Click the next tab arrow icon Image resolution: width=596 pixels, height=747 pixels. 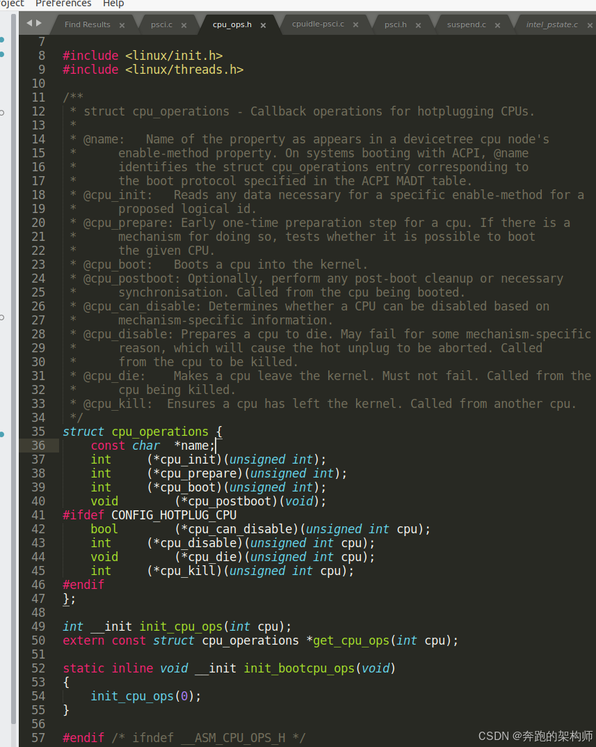click(x=39, y=23)
